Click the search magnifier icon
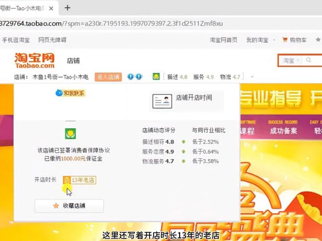 point(308,60)
